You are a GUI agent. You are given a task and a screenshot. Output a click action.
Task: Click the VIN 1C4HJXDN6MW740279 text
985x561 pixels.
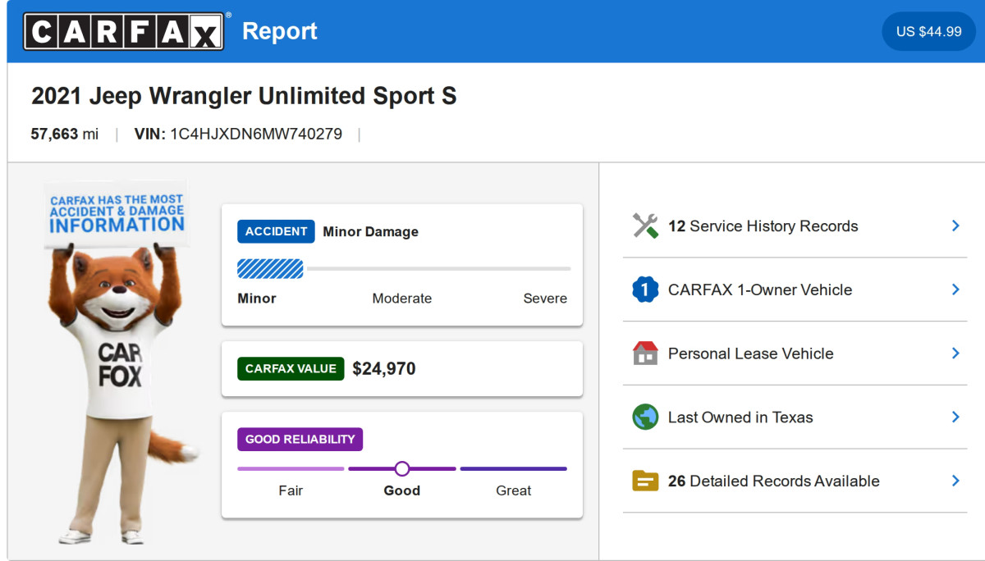click(x=238, y=134)
